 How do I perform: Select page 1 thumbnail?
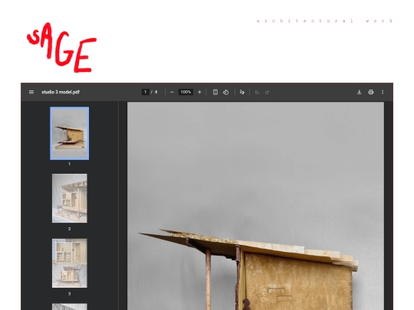[x=70, y=133]
